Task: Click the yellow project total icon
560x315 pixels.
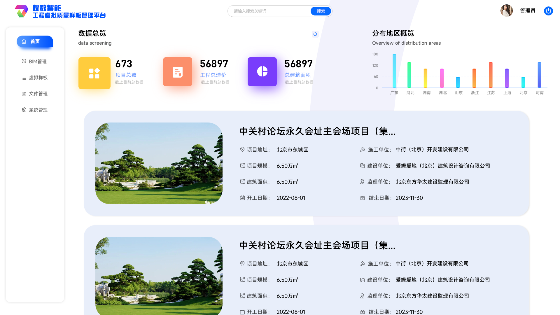Action: [x=94, y=73]
